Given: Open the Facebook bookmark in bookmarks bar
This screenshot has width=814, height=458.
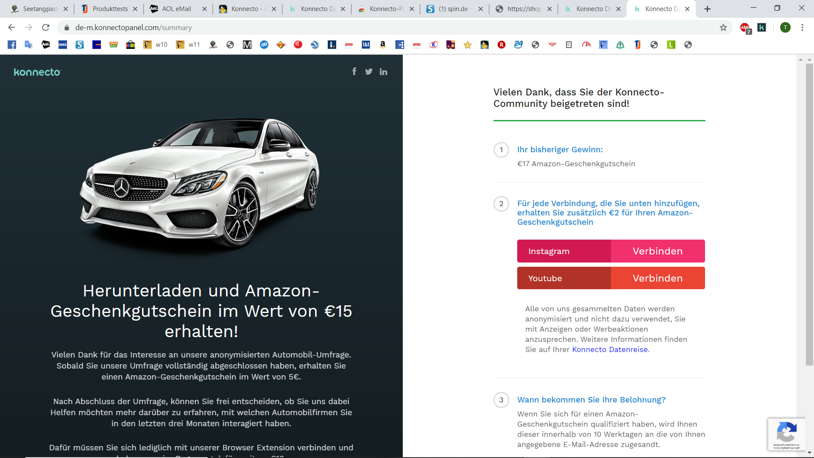Looking at the screenshot, I should pos(12,45).
